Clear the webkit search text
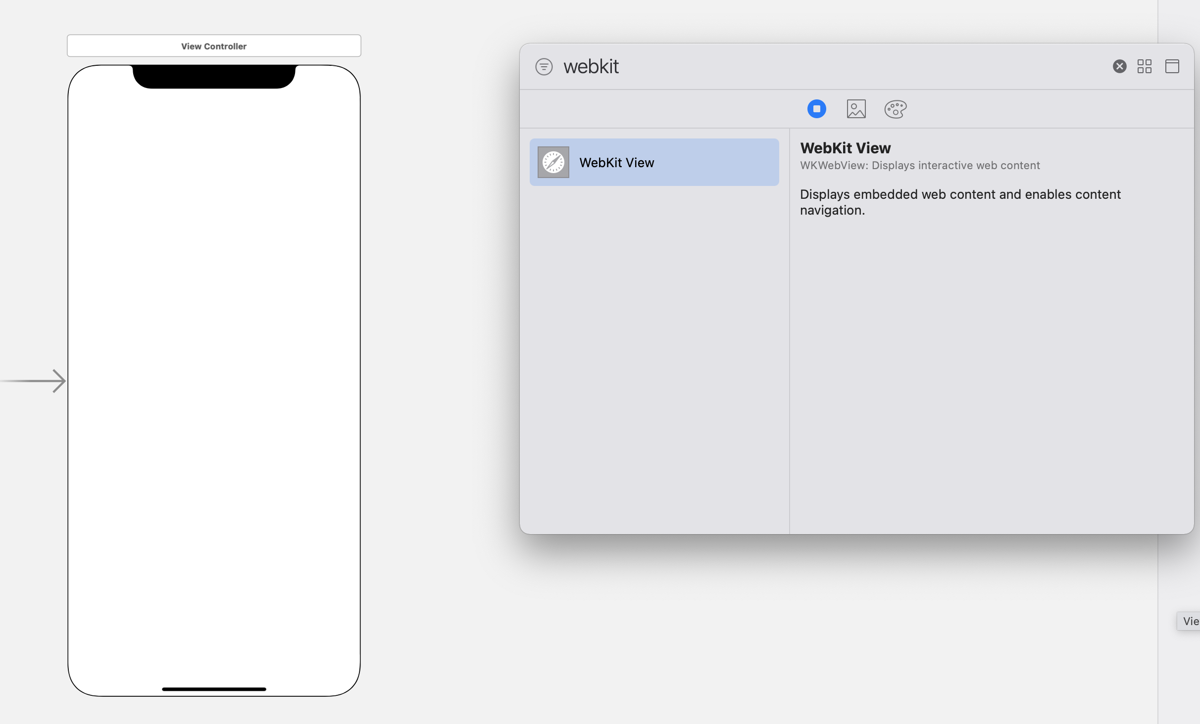 tap(1119, 66)
